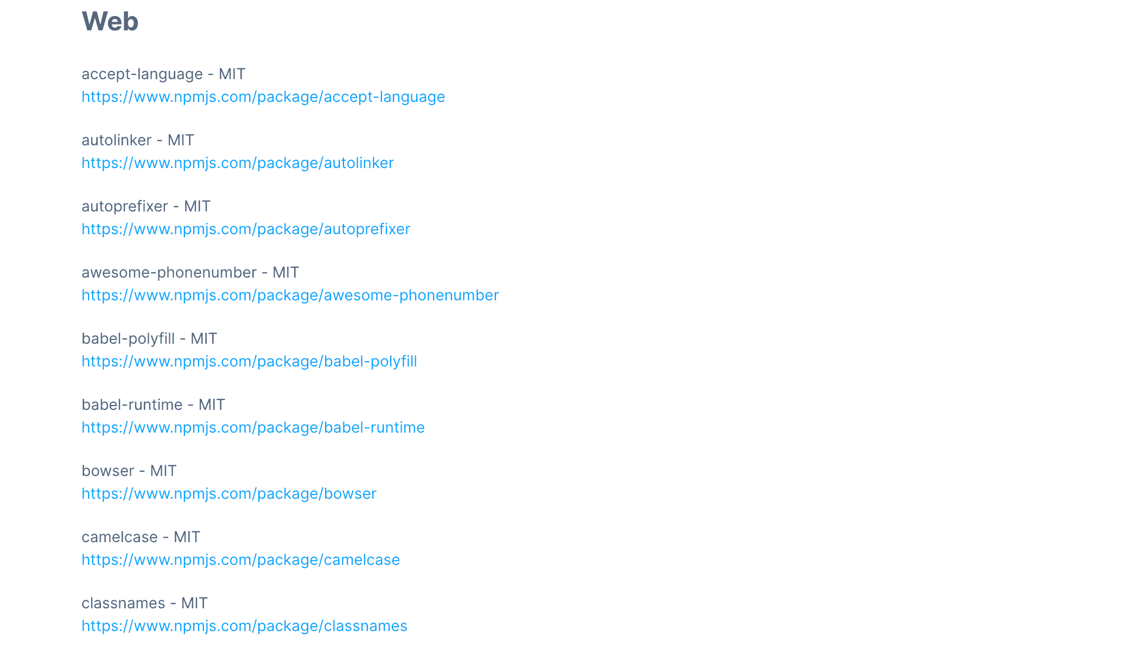This screenshot has height=656, width=1132.
Task: Follow the awesome-phonenumber npmjs link
Action: pos(290,295)
